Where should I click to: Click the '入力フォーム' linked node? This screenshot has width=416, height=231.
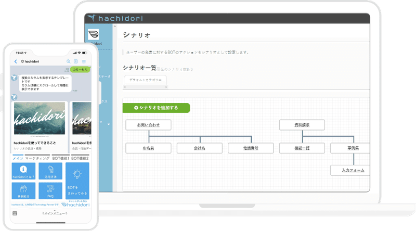coord(350,170)
